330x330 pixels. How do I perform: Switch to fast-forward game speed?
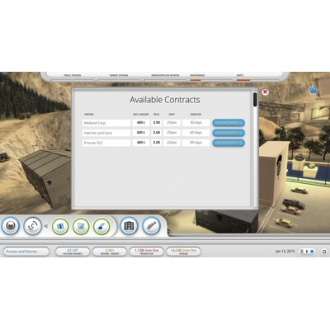pyautogui.click(x=313, y=252)
